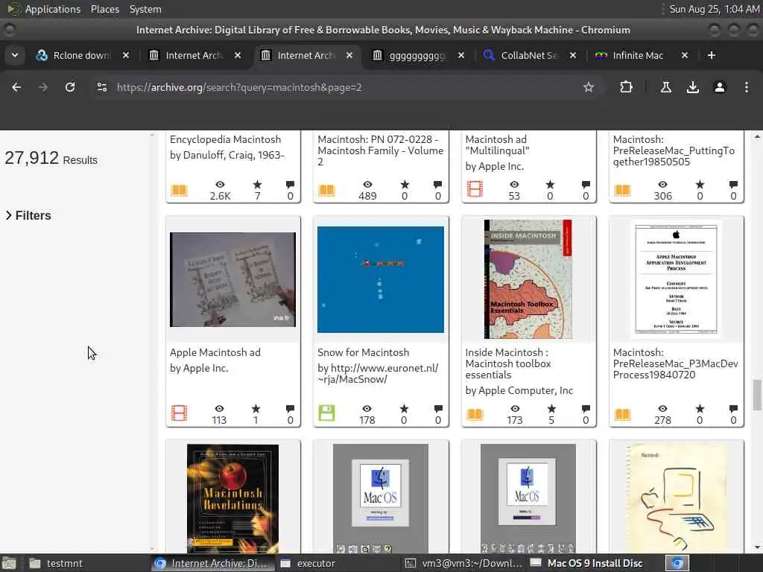Open Chromium three-dot menu
The width and height of the screenshot is (763, 572).
coord(747,87)
